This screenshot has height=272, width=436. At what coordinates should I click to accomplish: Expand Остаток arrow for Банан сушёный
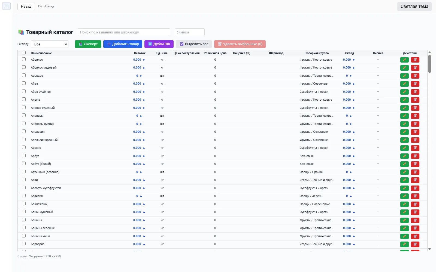(x=144, y=212)
